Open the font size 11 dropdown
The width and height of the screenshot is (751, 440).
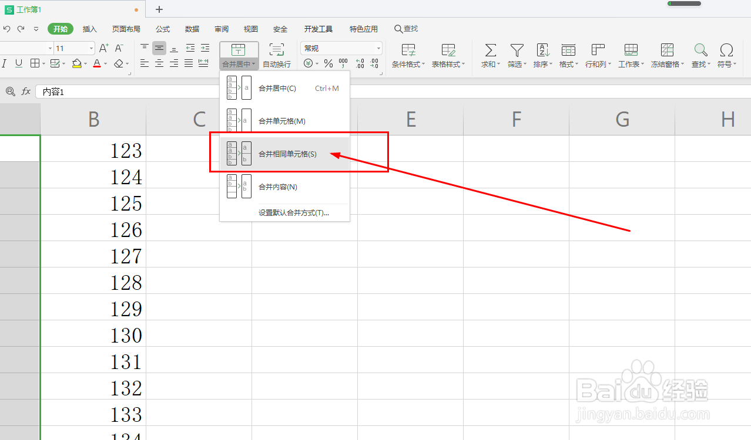pos(92,48)
